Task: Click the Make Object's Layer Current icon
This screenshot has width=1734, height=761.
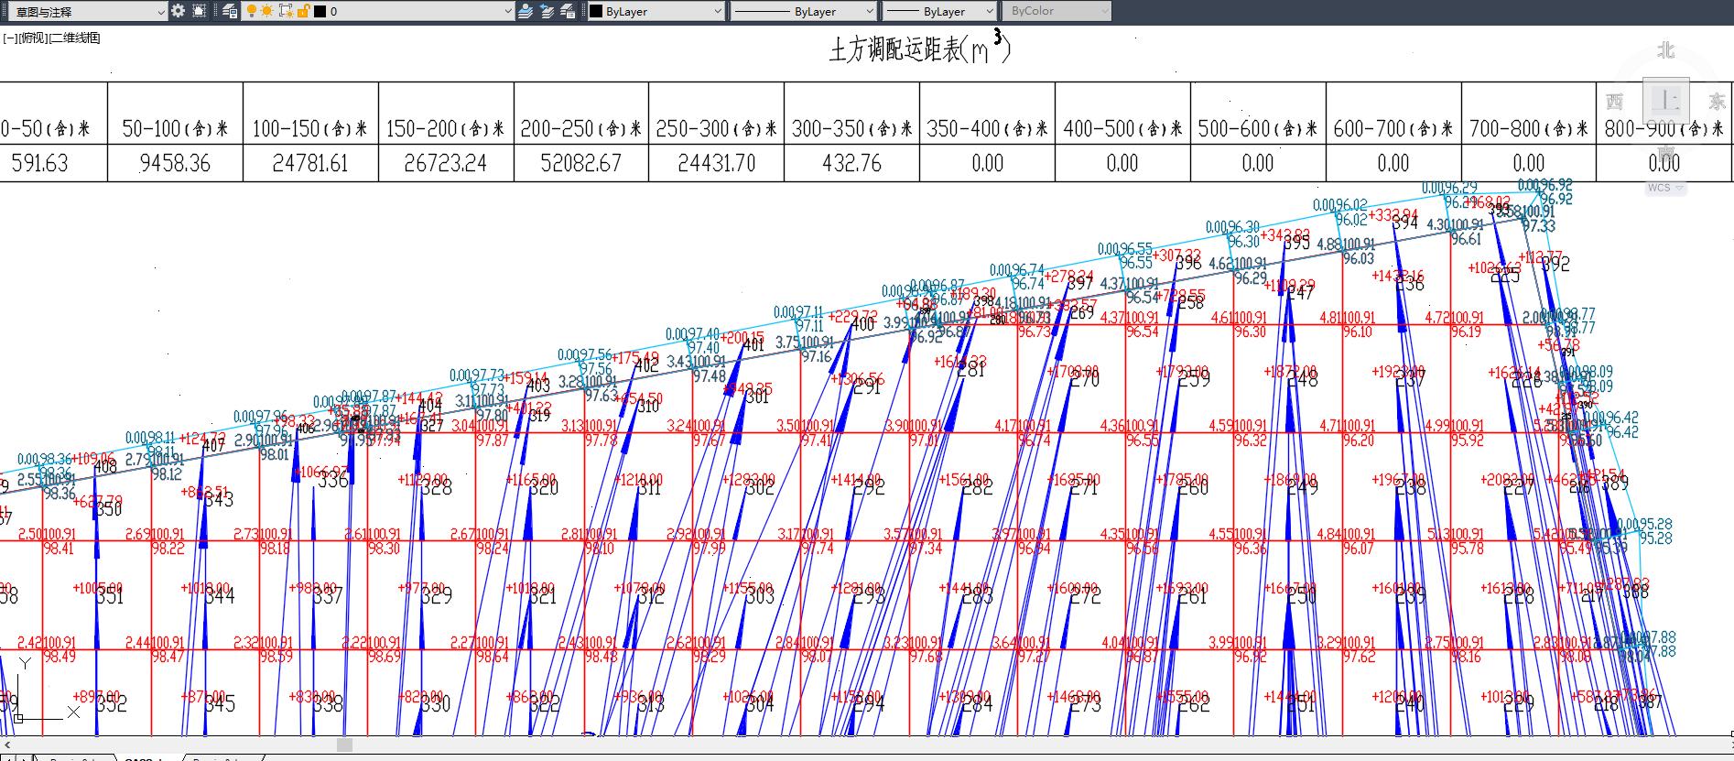Action: coord(526,11)
